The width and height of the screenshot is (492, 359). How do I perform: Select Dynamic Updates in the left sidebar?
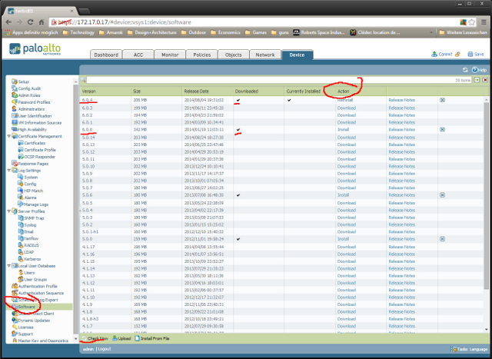click(x=34, y=320)
